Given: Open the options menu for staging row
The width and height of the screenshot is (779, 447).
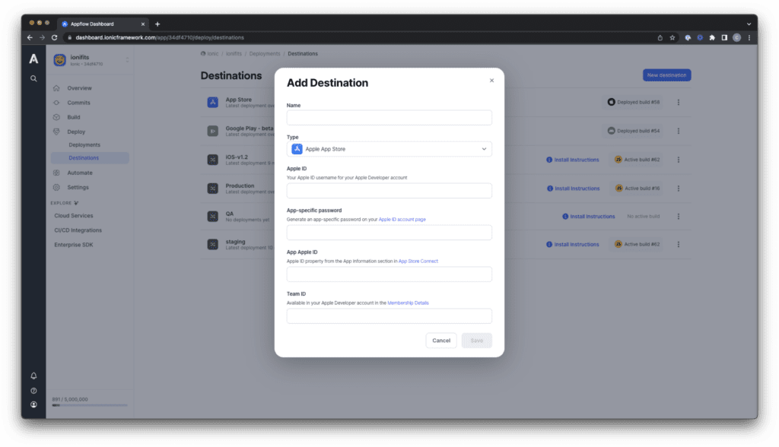Looking at the screenshot, I should 678,244.
